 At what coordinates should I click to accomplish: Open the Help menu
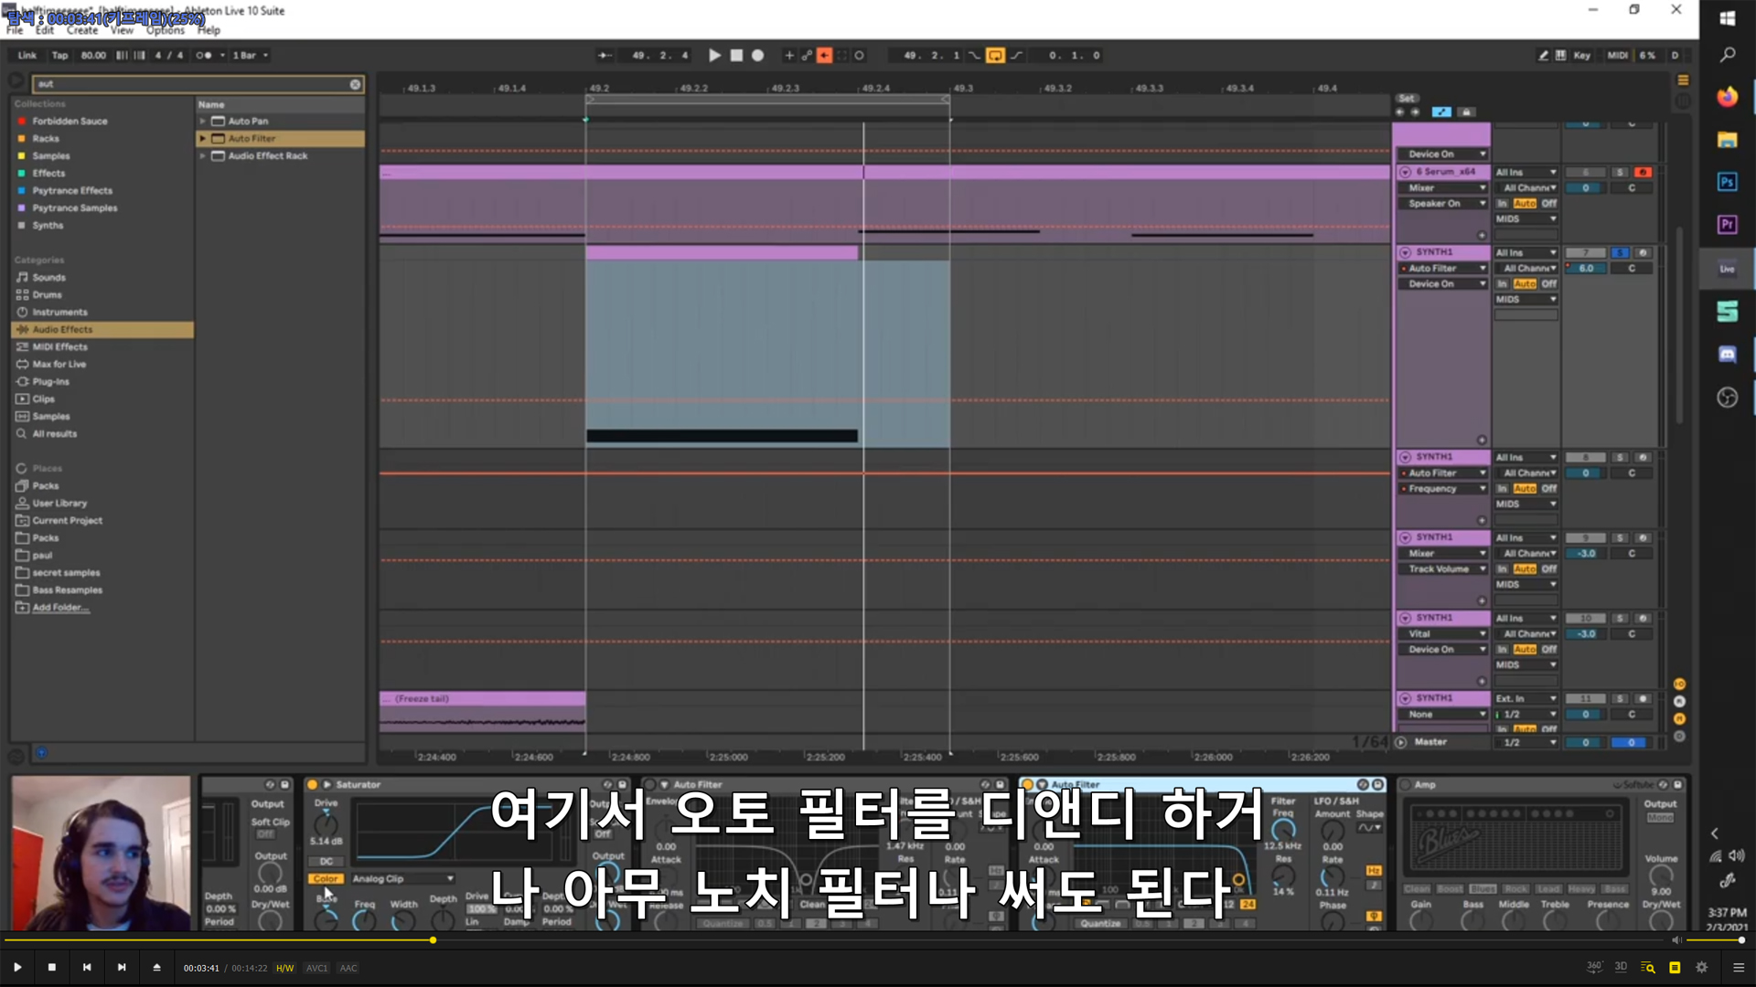click(x=209, y=30)
